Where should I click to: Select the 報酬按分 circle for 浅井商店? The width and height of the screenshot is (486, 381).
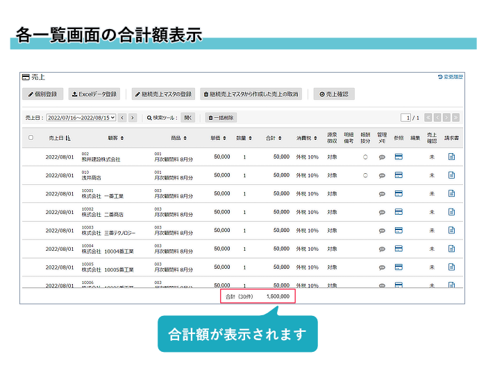coord(365,175)
